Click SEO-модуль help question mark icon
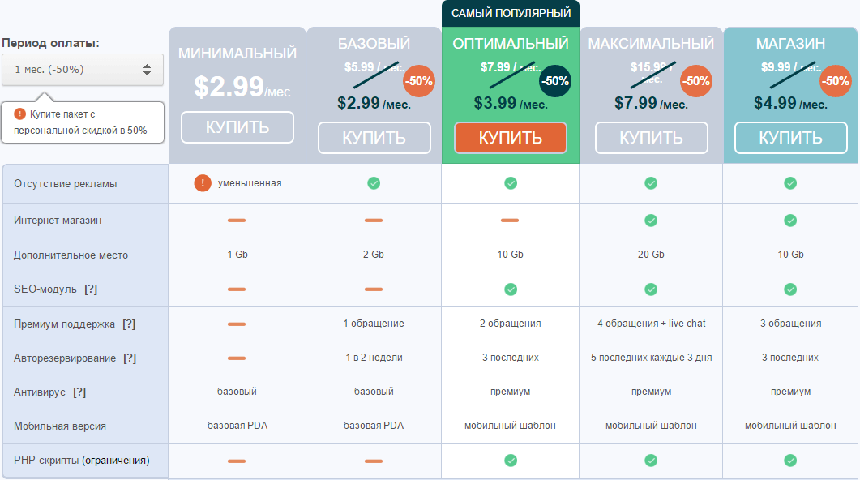The width and height of the screenshot is (860, 480). click(91, 289)
